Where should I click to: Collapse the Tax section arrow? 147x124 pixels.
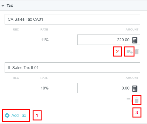point(3,6)
